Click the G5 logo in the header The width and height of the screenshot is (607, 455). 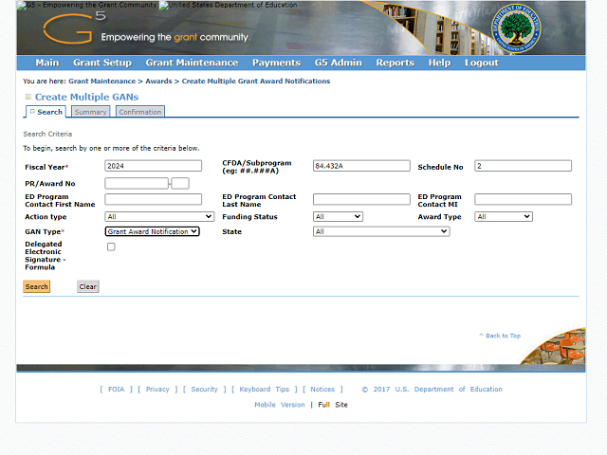point(74,27)
